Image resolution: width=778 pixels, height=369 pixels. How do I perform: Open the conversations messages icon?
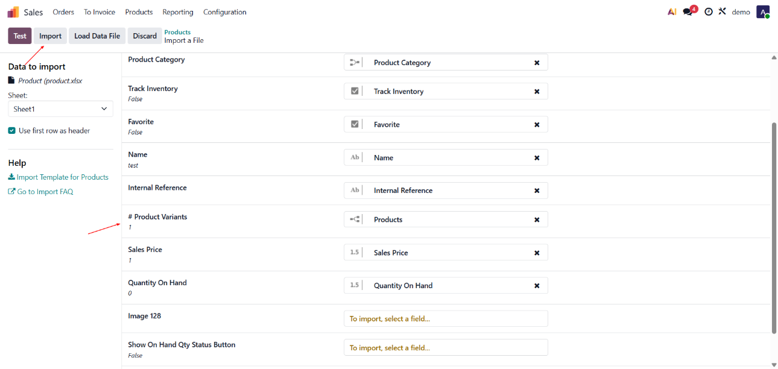(x=688, y=12)
